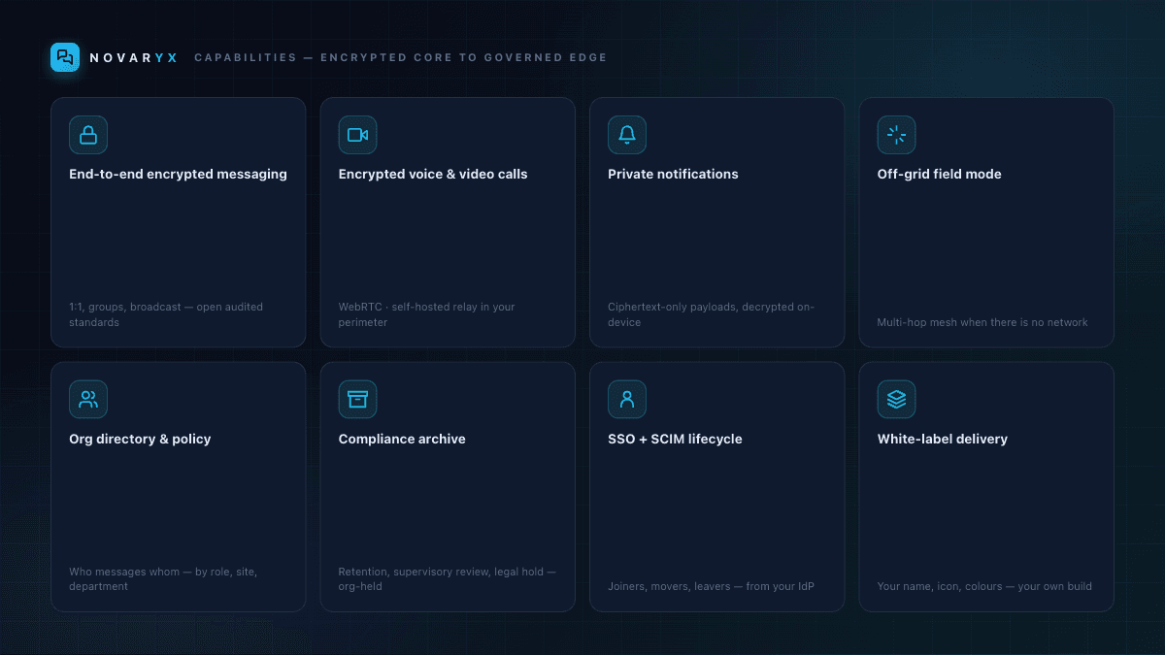This screenshot has width=1165, height=655.
Task: Select the SSO + SCIM lifecycle heading
Action: coord(675,439)
